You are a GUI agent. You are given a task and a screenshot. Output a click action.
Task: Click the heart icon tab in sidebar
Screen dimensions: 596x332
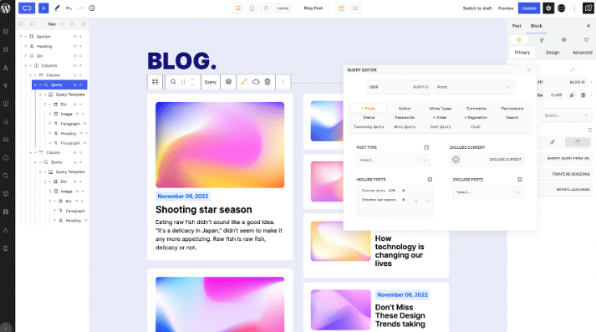pos(586,40)
